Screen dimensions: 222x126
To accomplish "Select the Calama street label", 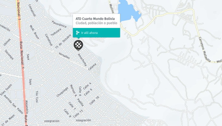I will click(92, 67).
